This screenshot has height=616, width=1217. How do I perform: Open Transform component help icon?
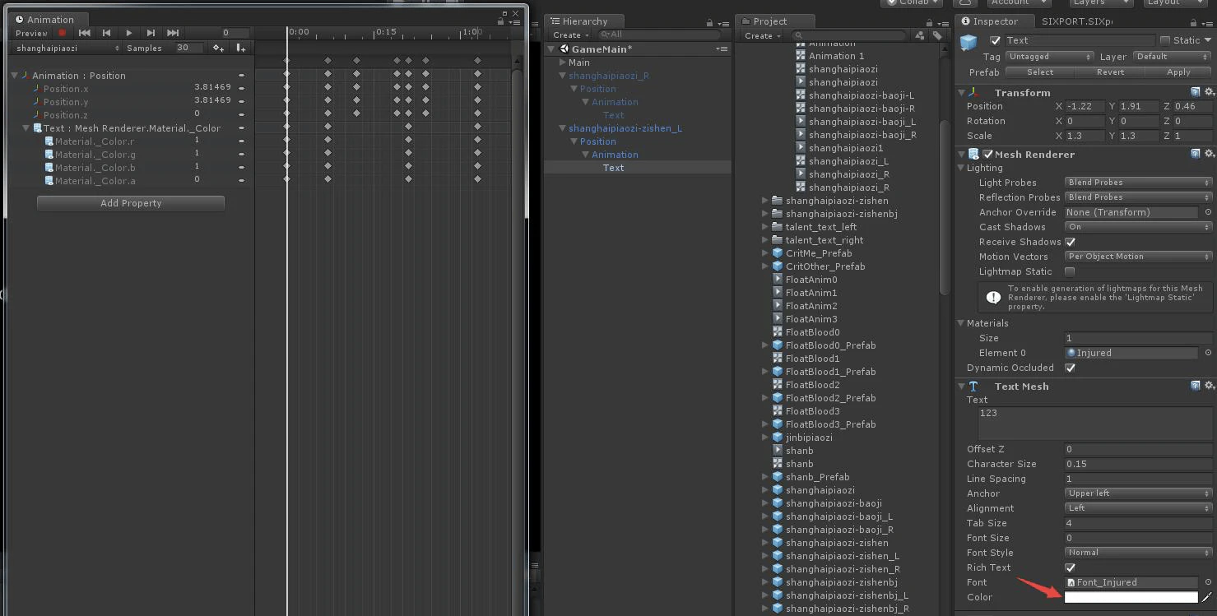[x=1196, y=92]
